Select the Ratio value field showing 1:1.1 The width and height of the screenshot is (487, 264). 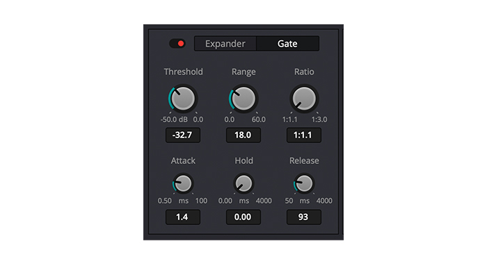click(304, 135)
